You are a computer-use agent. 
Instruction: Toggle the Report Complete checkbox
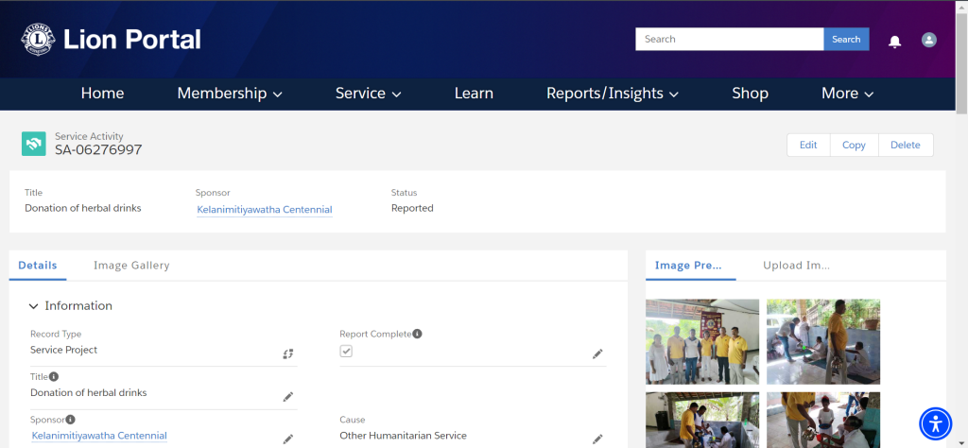click(346, 351)
